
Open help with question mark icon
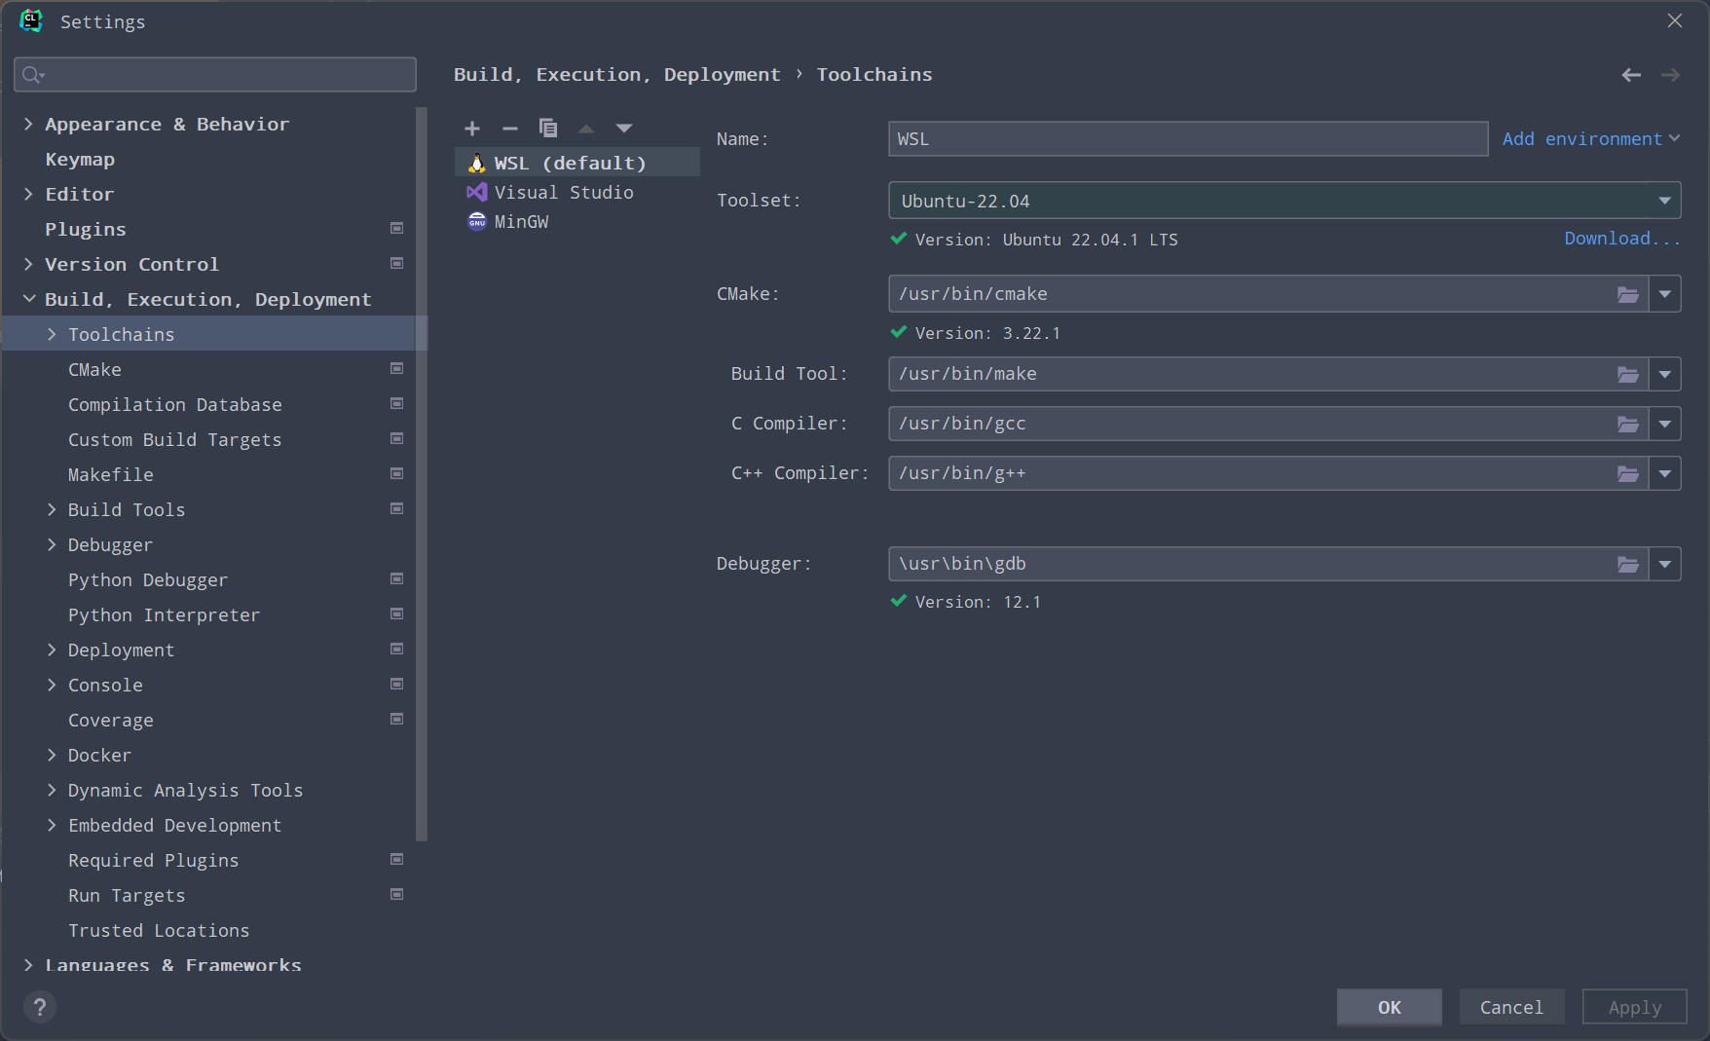(x=40, y=1007)
